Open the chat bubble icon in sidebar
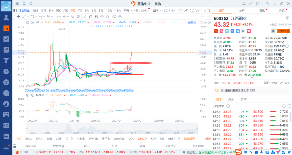 pyautogui.click(x=6, y=93)
